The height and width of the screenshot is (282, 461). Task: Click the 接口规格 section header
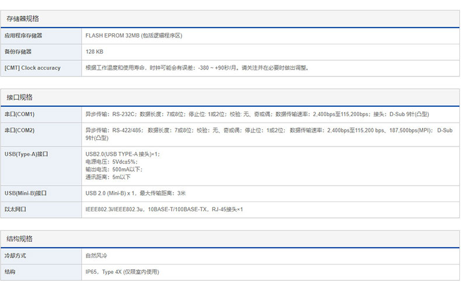coord(19,97)
